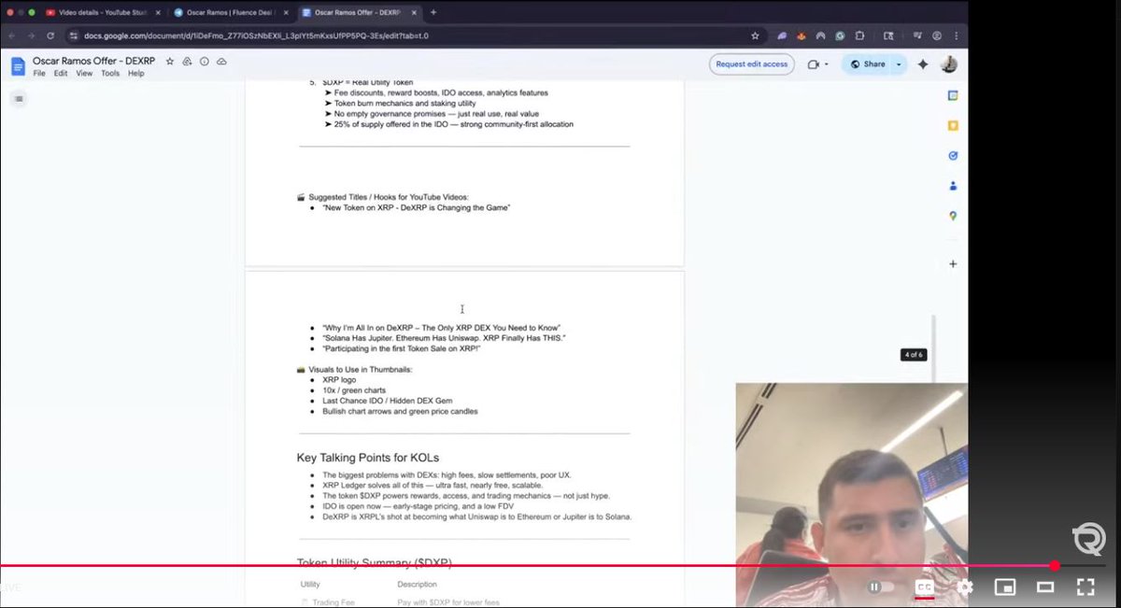Enter full screen on the video

(x=1086, y=587)
